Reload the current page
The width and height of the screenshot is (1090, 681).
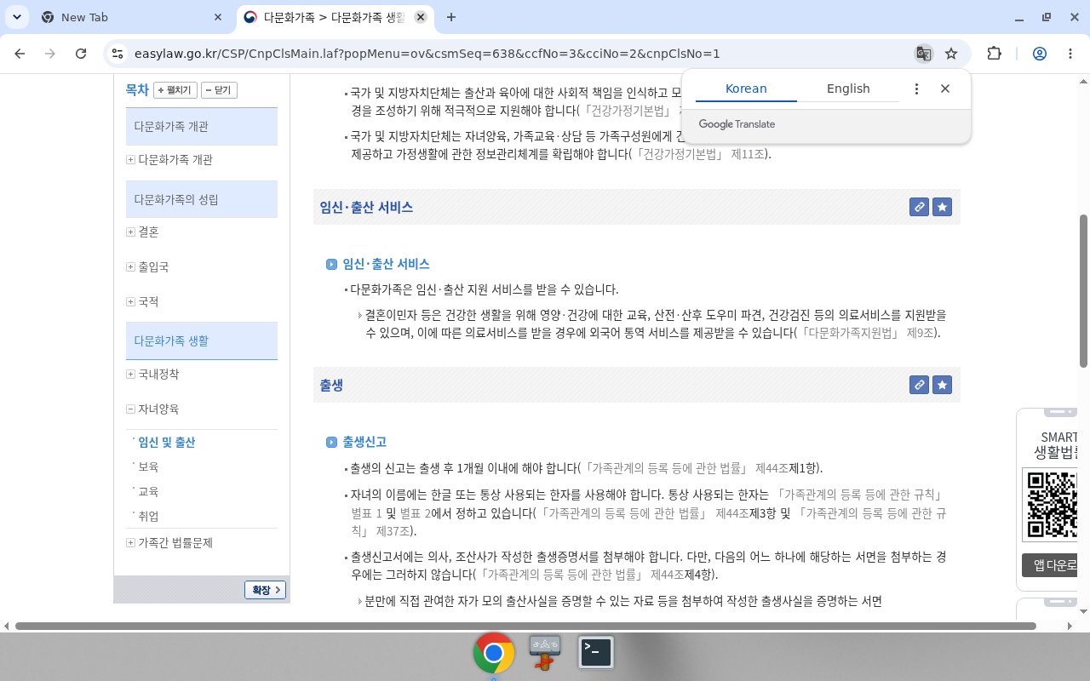click(81, 54)
